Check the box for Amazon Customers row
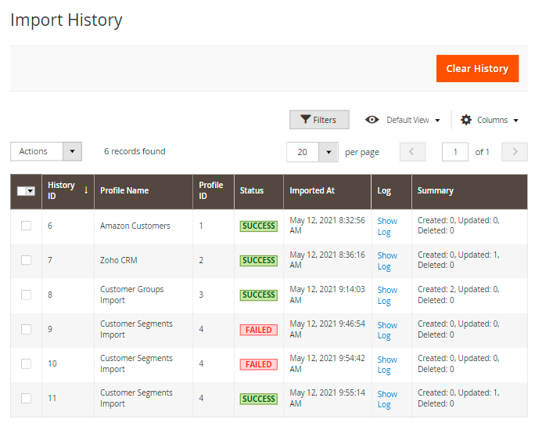This screenshot has height=423, width=535. [26, 226]
